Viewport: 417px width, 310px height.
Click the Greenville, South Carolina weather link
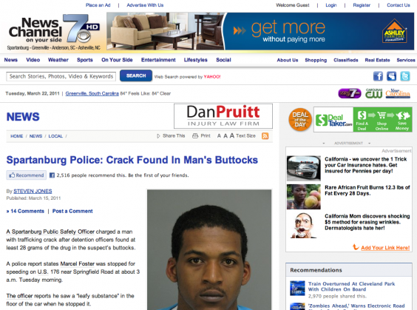[x=92, y=93]
